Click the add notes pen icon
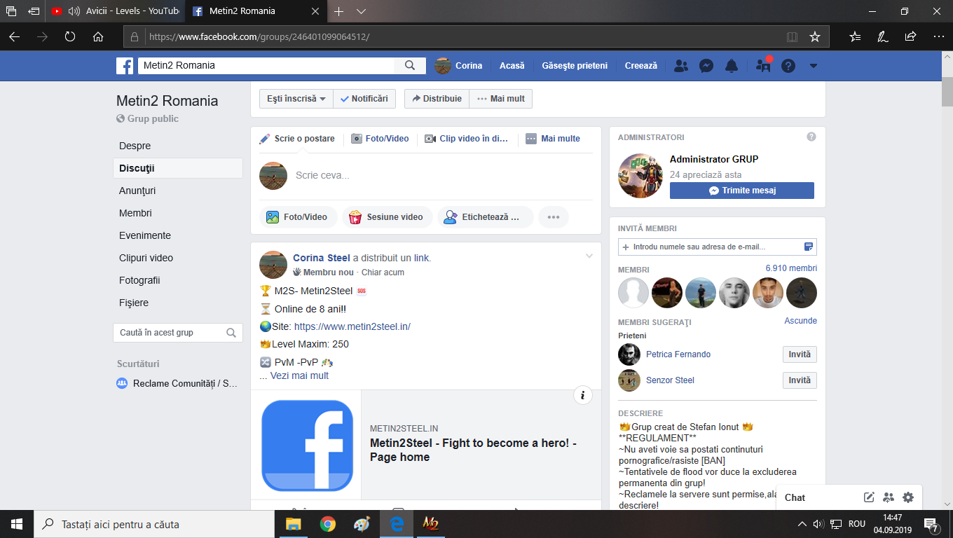The width and height of the screenshot is (953, 538). click(883, 36)
